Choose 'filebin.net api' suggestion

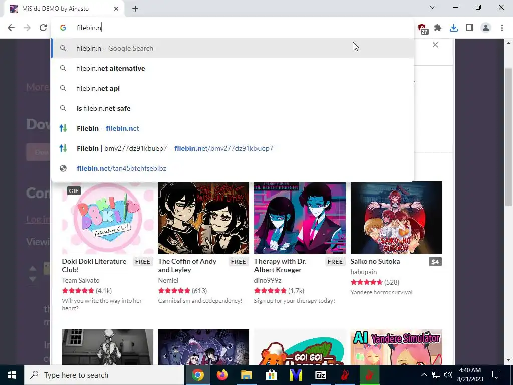(x=232, y=88)
